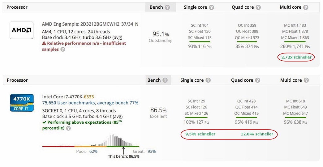Open the Intel Core i7-4770K link

(x=62, y=96)
